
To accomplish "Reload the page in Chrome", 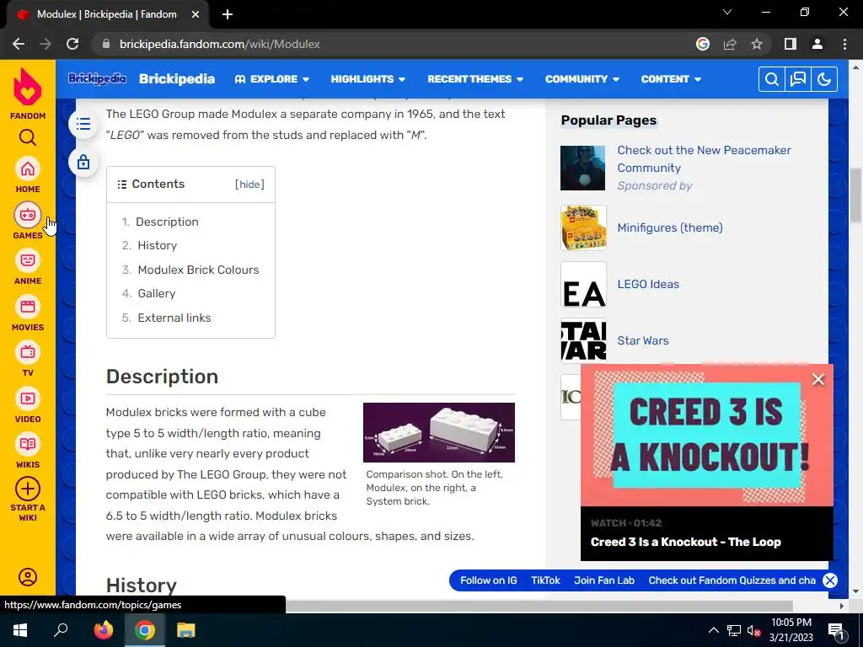I will click(x=72, y=44).
